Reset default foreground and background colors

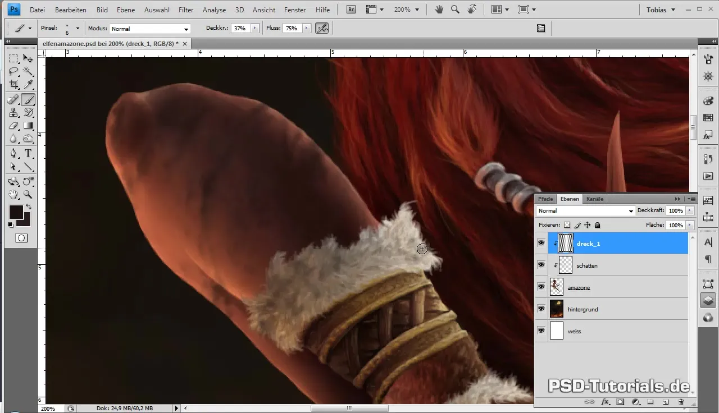[11, 225]
